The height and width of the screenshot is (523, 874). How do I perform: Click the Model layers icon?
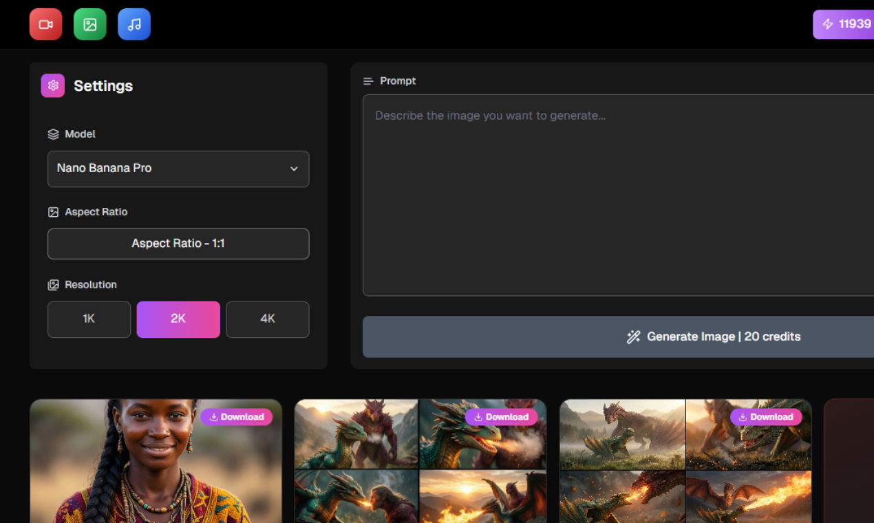click(54, 134)
